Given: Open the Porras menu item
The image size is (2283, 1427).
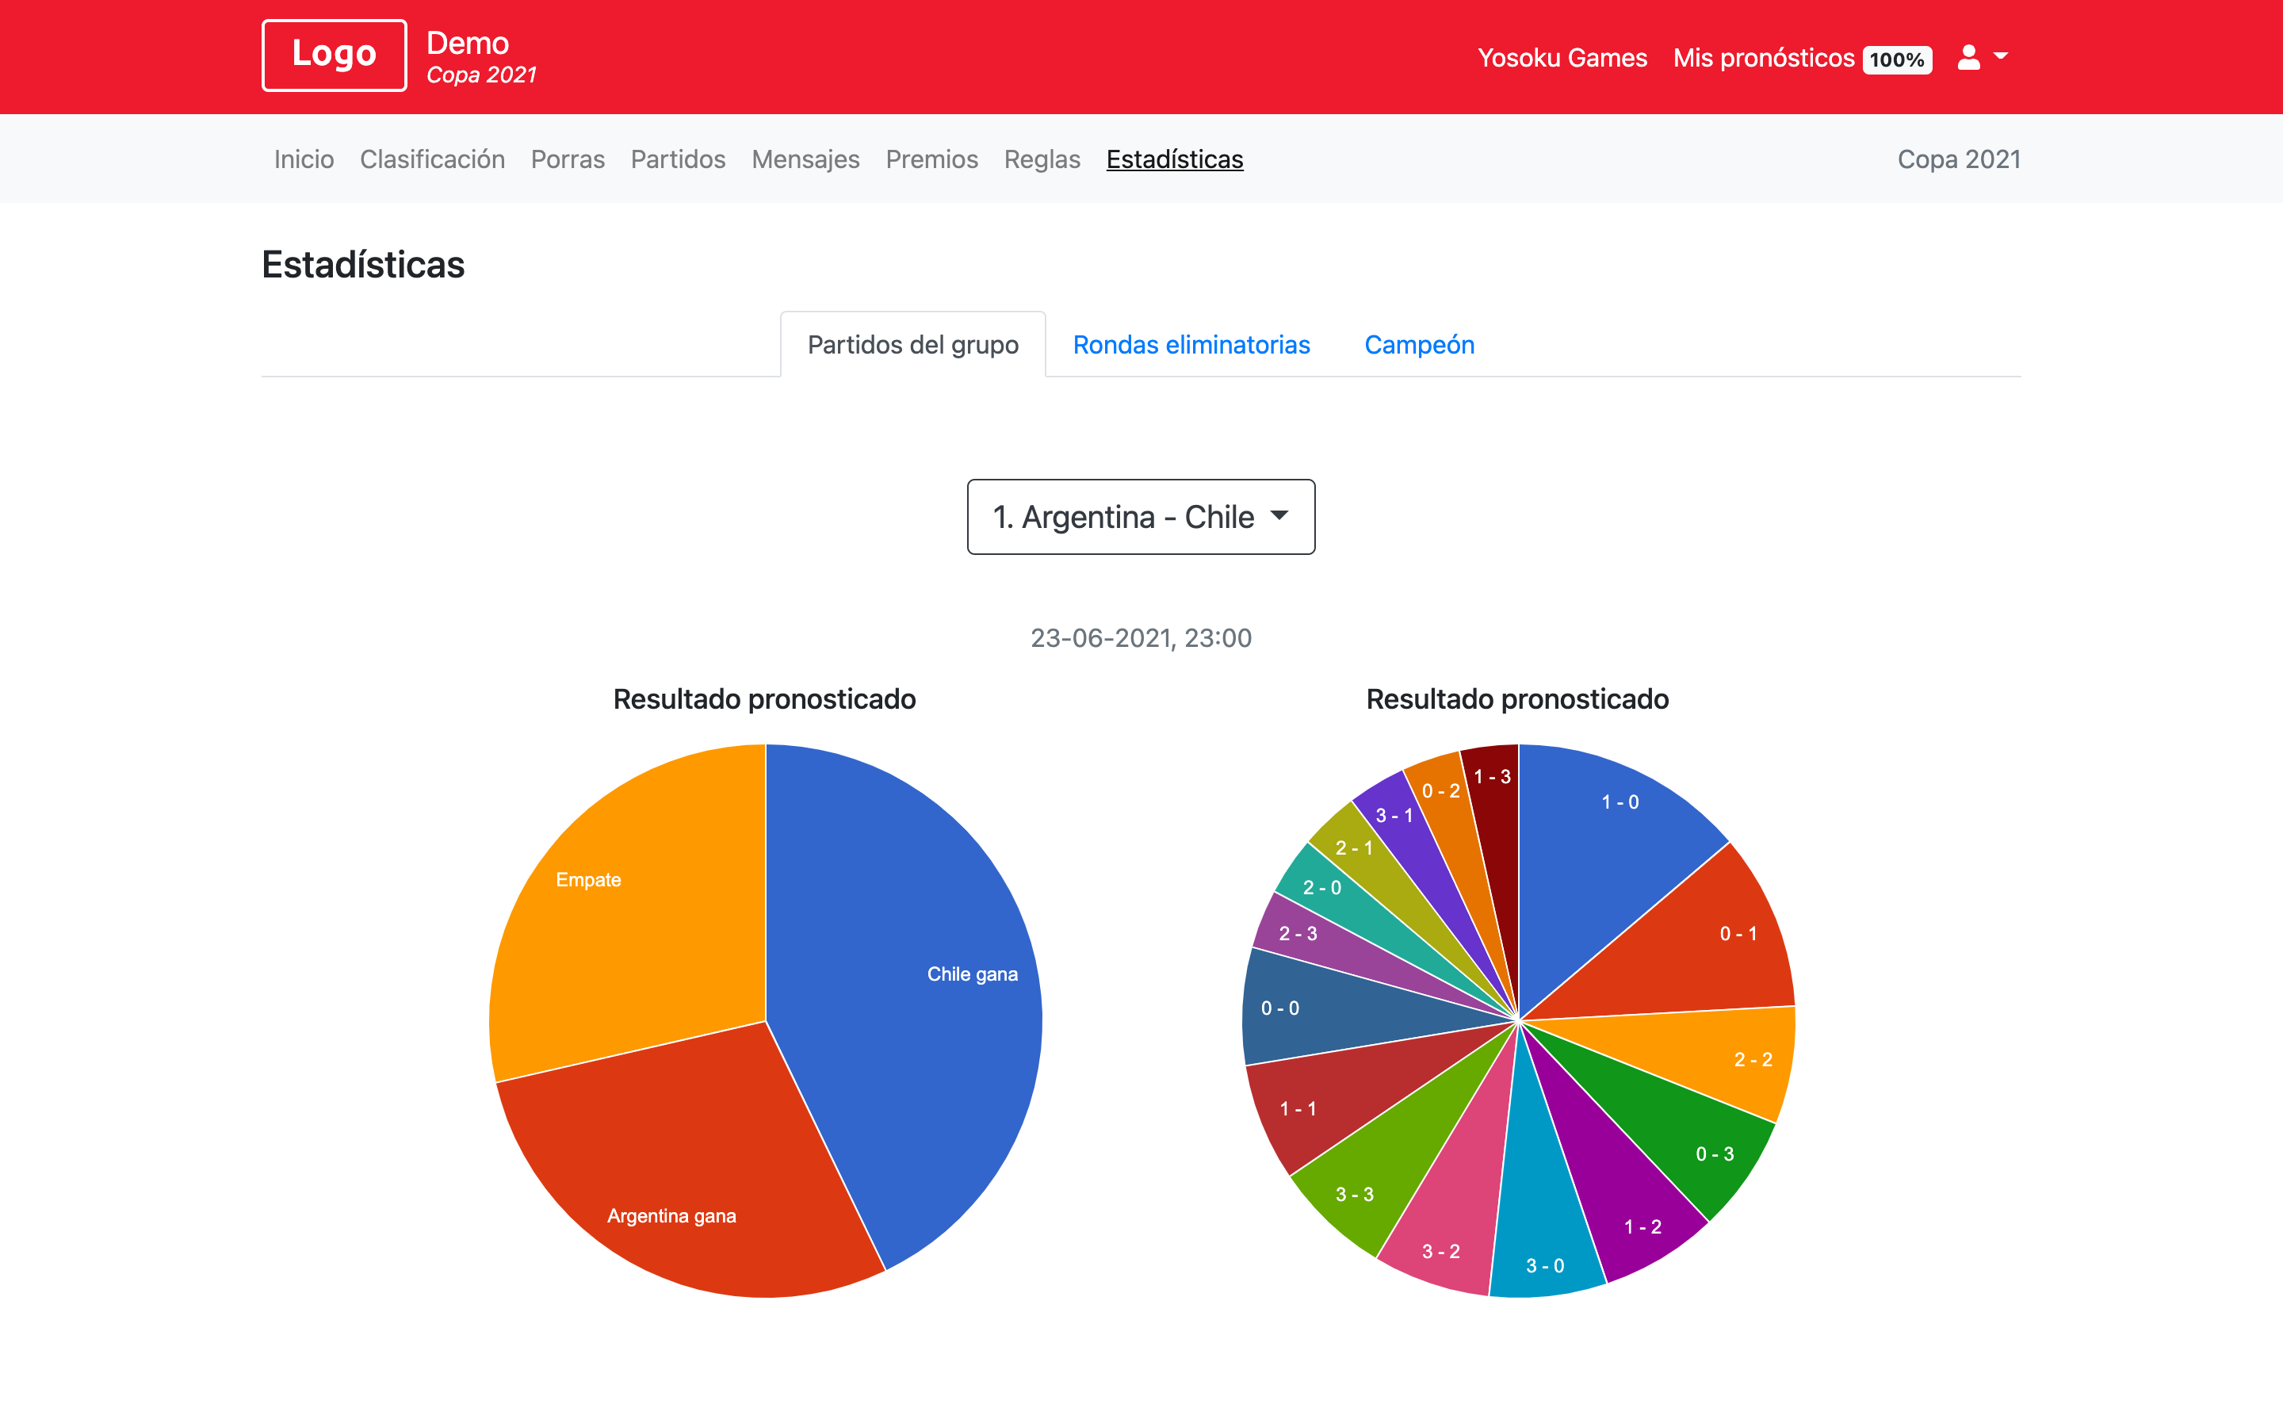Looking at the screenshot, I should click(x=567, y=159).
